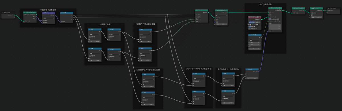Open the 減算 operation dropdown in the vector math node

49,18
